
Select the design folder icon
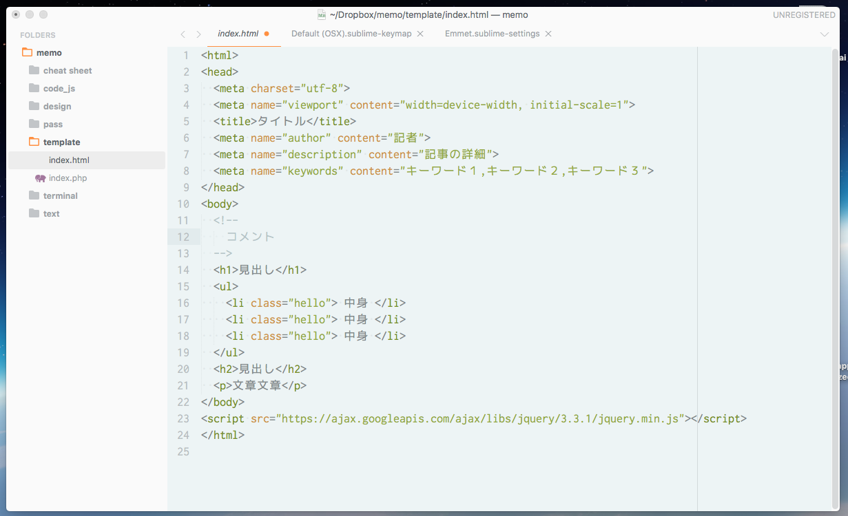pos(36,106)
